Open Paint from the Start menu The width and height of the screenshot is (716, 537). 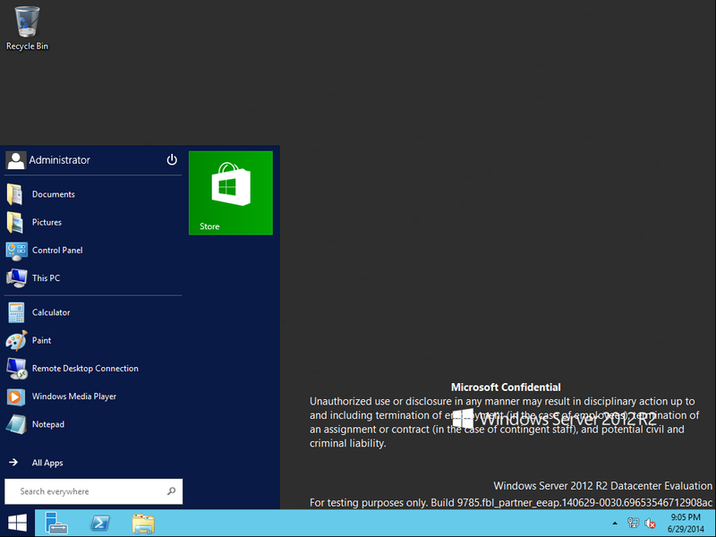pos(41,340)
